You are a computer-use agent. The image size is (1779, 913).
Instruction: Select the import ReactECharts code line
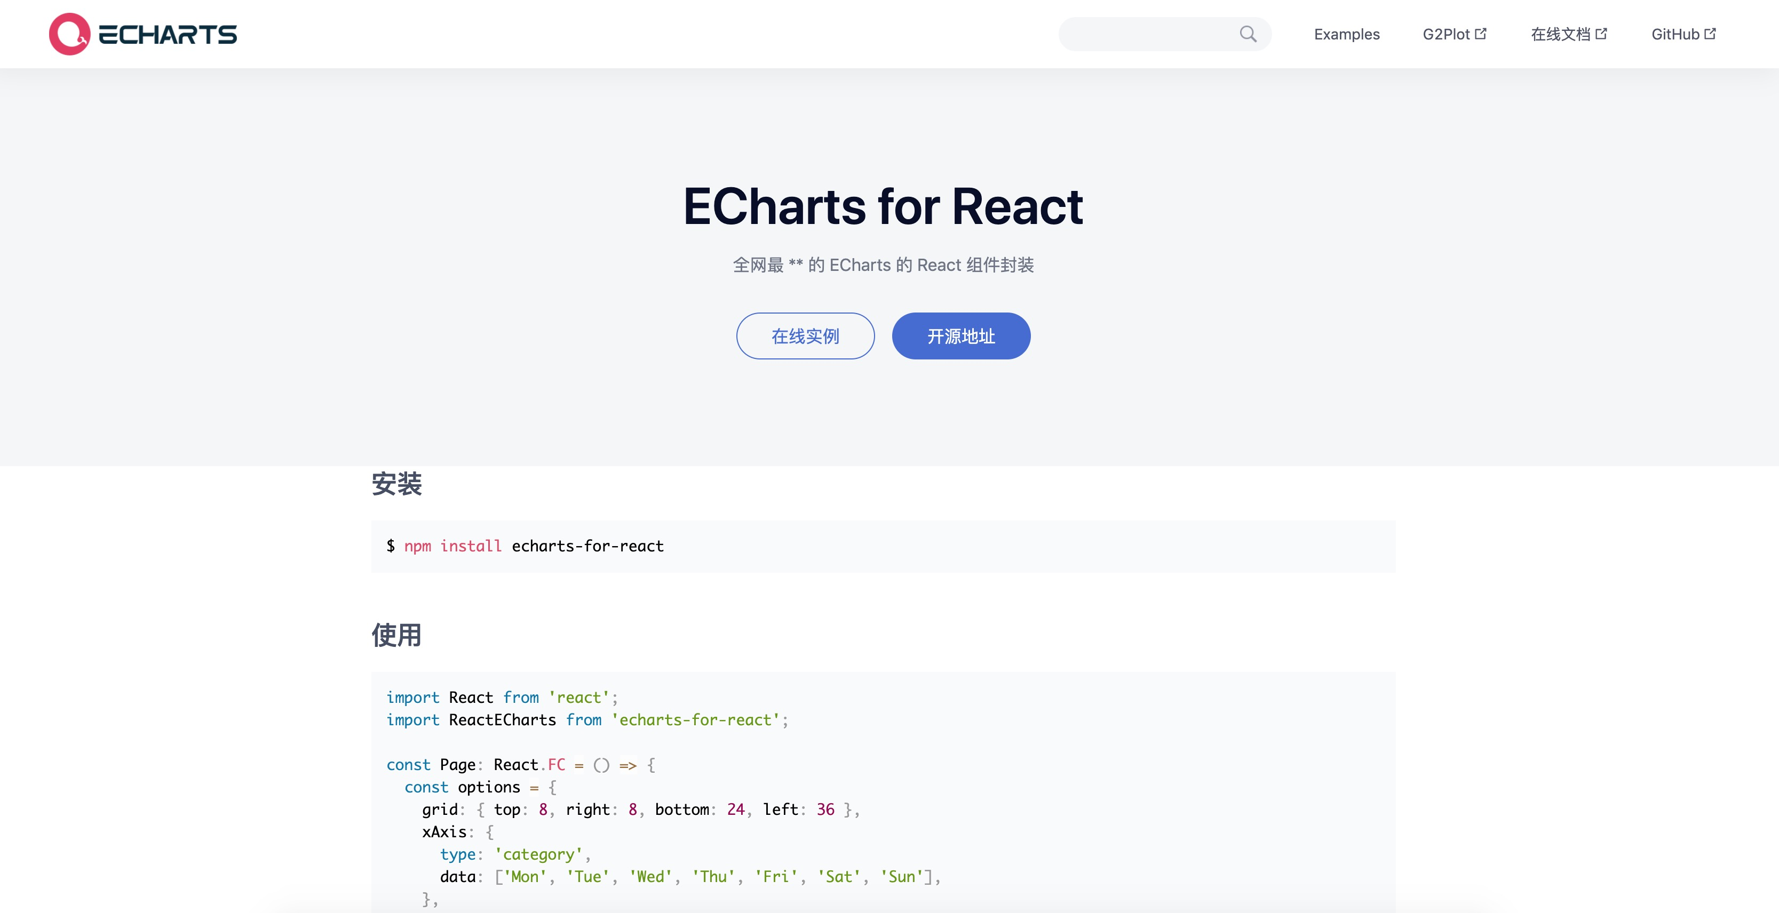point(587,720)
